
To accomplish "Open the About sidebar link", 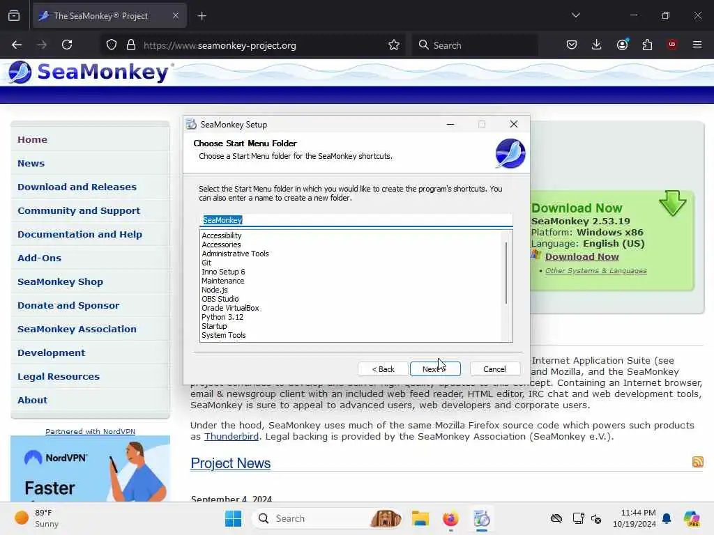I will click(32, 400).
